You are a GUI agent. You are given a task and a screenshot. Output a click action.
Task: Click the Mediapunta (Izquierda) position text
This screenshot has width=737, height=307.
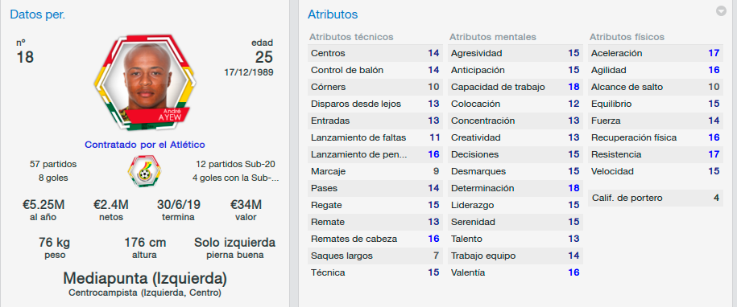[145, 278]
